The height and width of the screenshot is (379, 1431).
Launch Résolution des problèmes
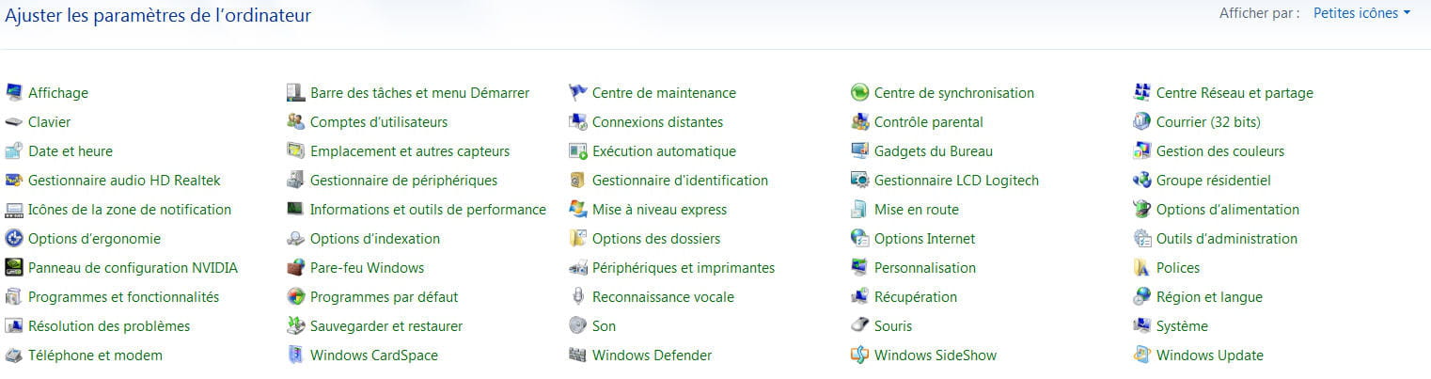click(109, 326)
